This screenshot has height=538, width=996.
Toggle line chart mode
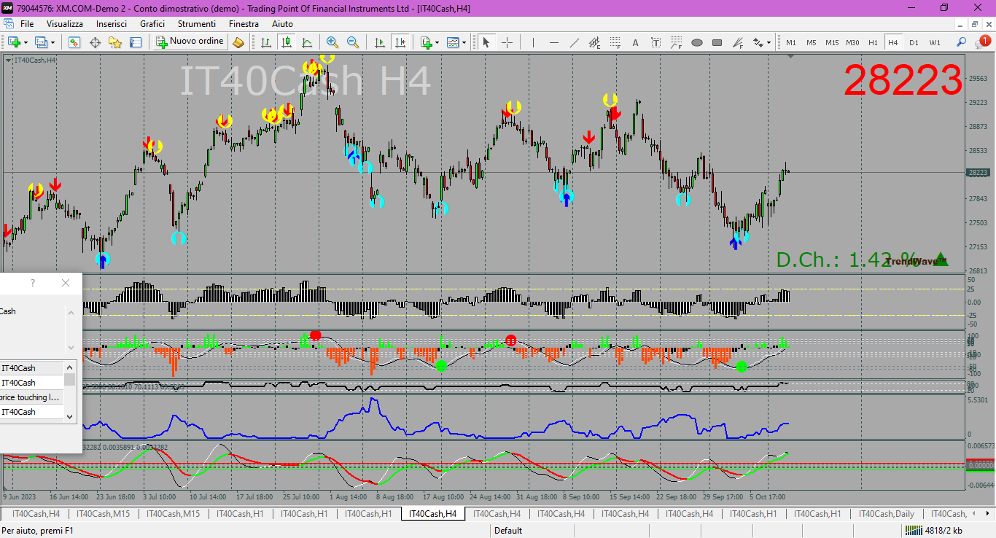tap(306, 42)
